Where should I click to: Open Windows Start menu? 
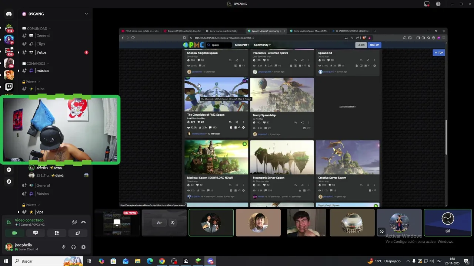(x=6, y=261)
